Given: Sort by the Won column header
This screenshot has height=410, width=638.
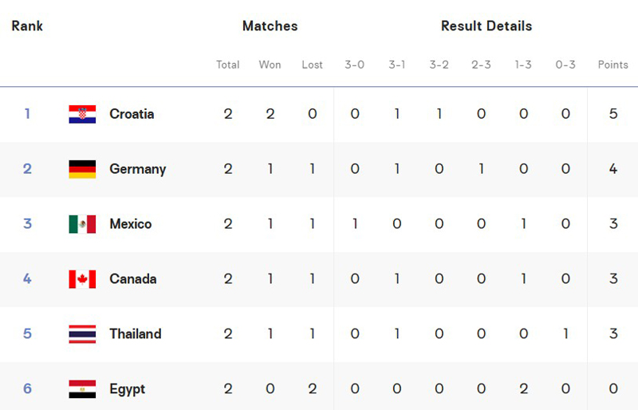Looking at the screenshot, I should 270,65.
